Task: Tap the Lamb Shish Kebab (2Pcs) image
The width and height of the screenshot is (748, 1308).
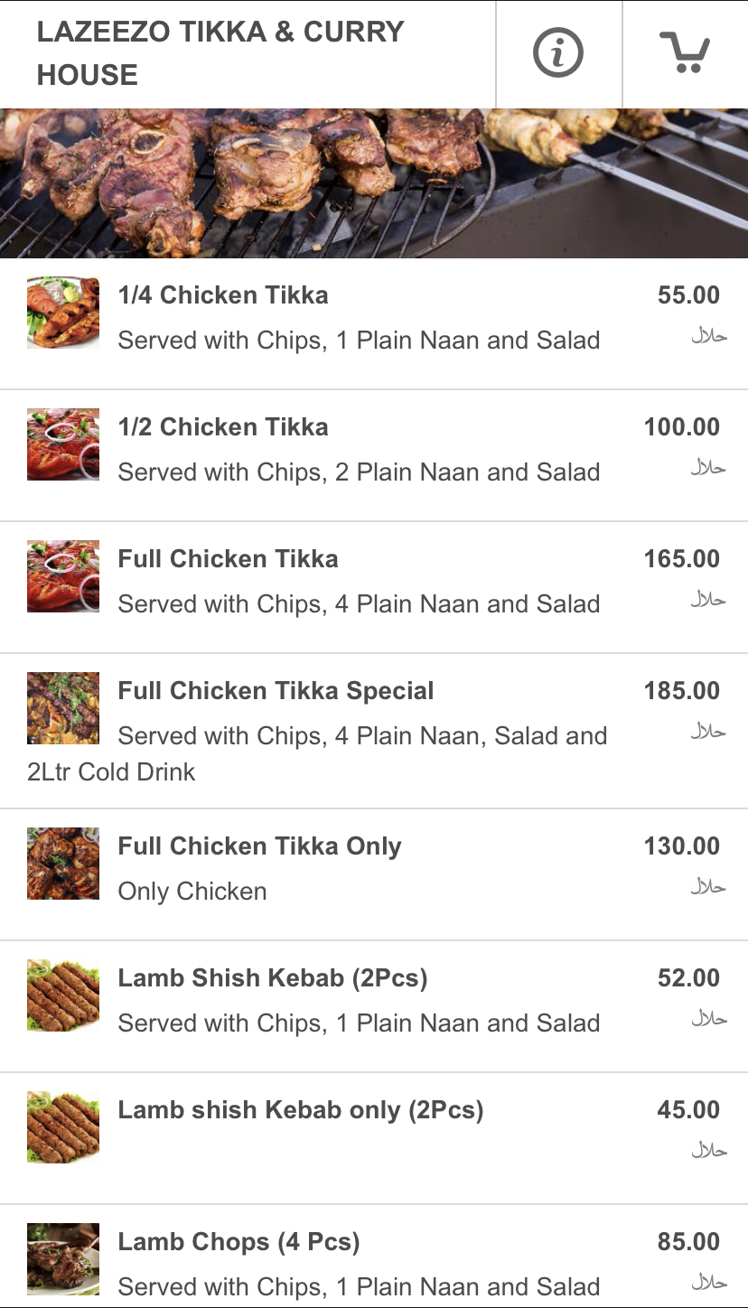Action: pyautogui.click(x=63, y=995)
